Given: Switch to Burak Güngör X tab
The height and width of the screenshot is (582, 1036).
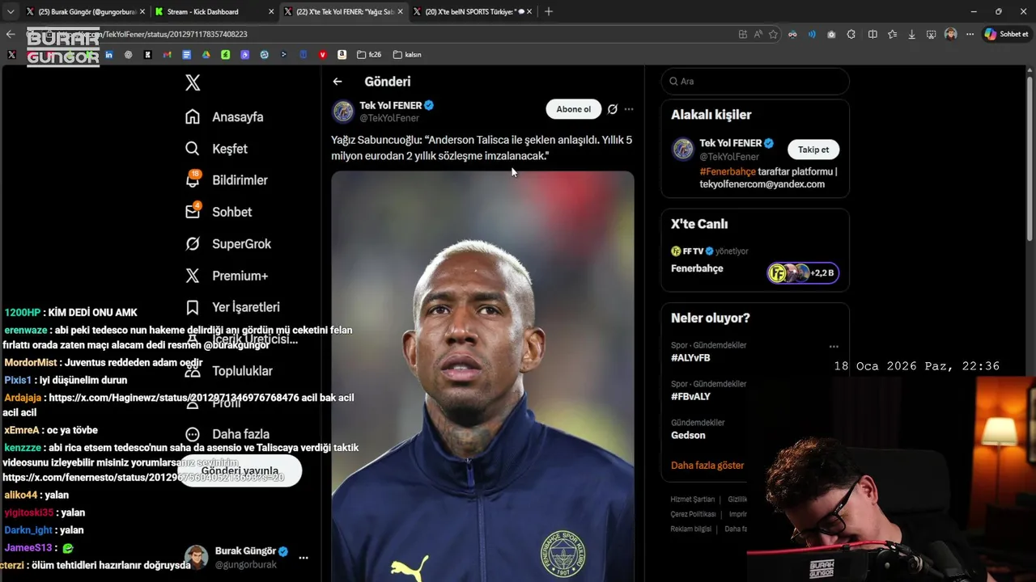Looking at the screenshot, I should [x=84, y=11].
